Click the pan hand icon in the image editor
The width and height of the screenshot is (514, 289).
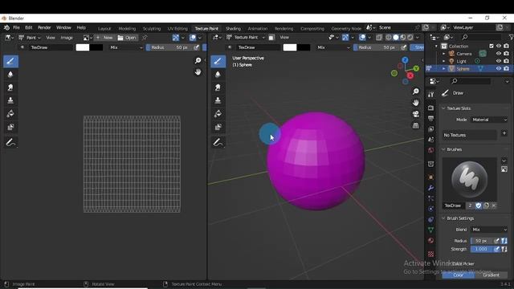pos(198,71)
